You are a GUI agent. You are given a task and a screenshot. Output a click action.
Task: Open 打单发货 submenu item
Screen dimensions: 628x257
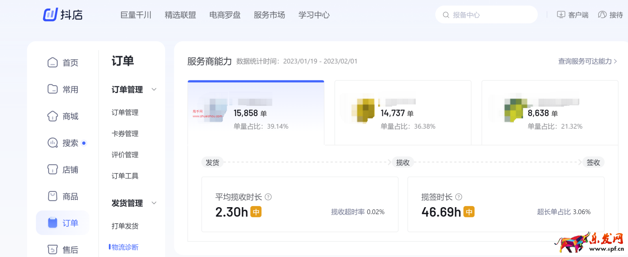tap(125, 226)
